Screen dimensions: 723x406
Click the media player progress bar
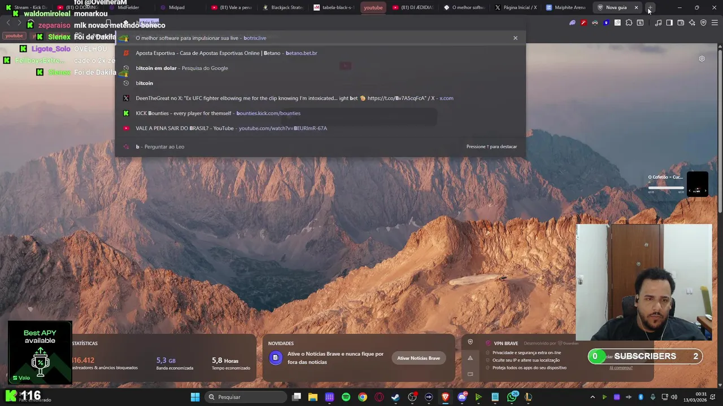coord(666,188)
